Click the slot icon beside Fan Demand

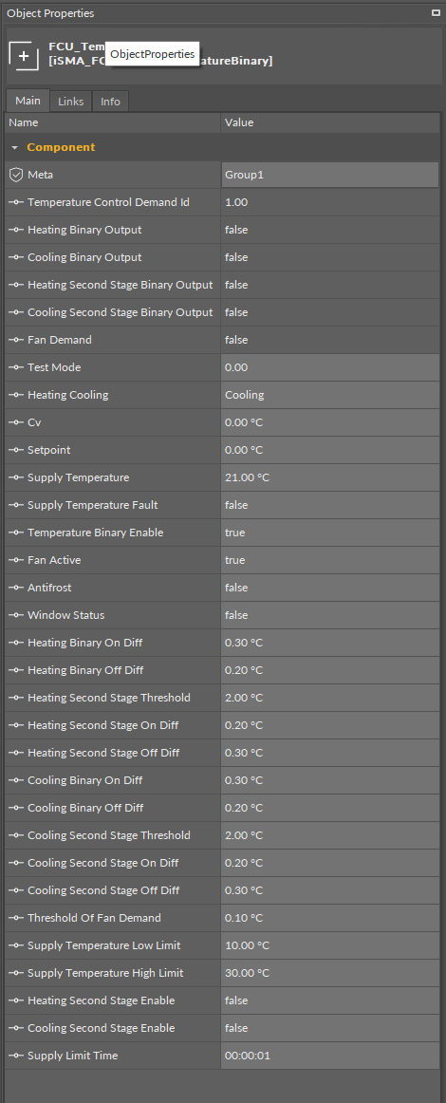point(16,340)
